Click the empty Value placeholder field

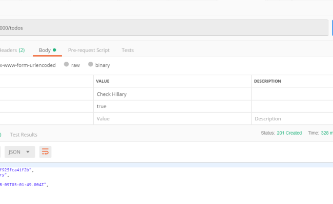click(172, 119)
